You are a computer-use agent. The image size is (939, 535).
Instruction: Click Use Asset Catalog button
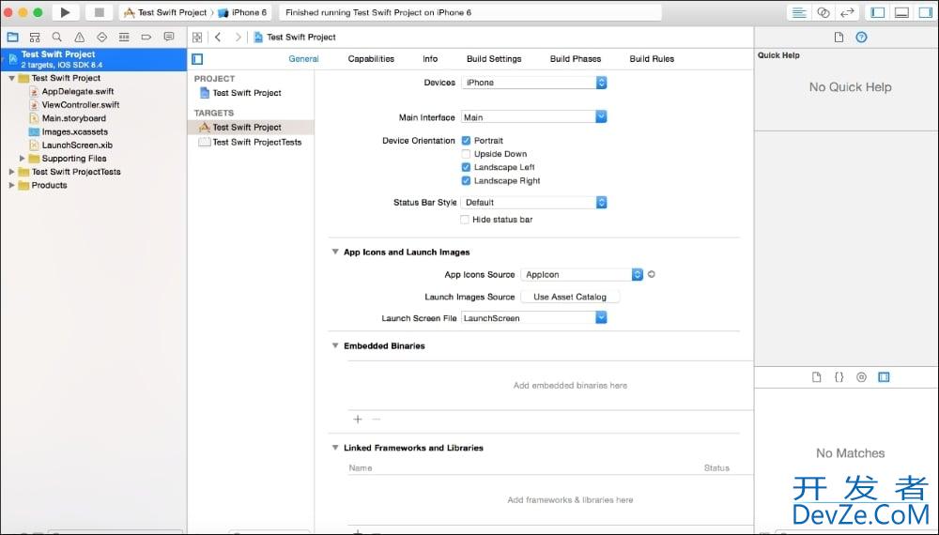click(x=570, y=297)
